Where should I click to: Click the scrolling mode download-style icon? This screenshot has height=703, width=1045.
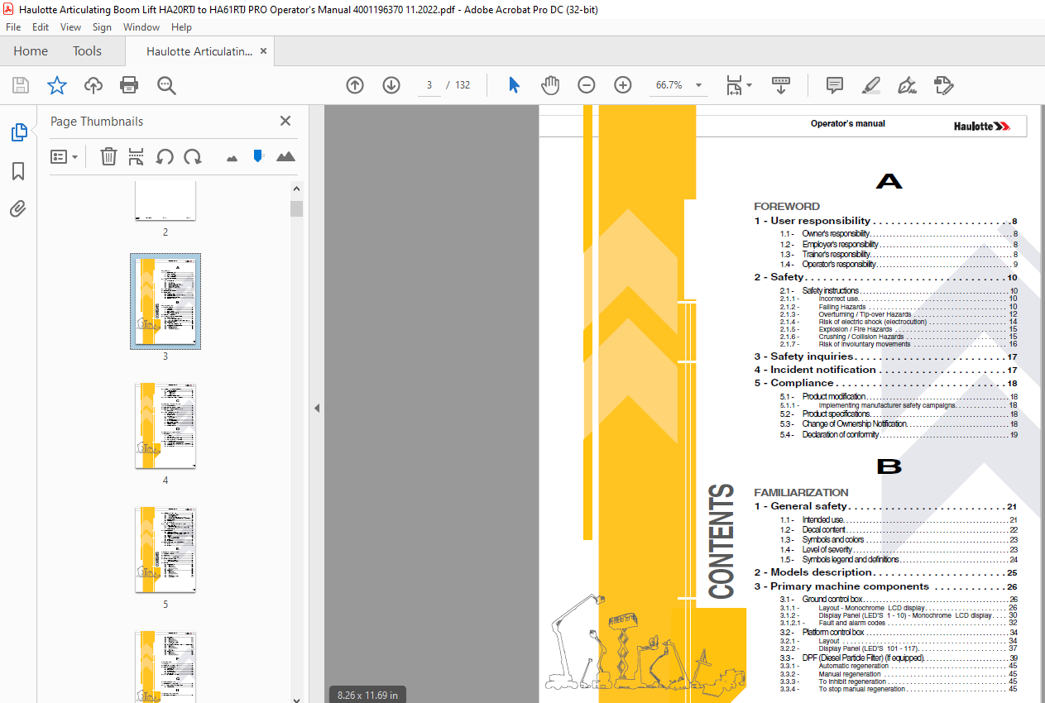[x=781, y=85]
